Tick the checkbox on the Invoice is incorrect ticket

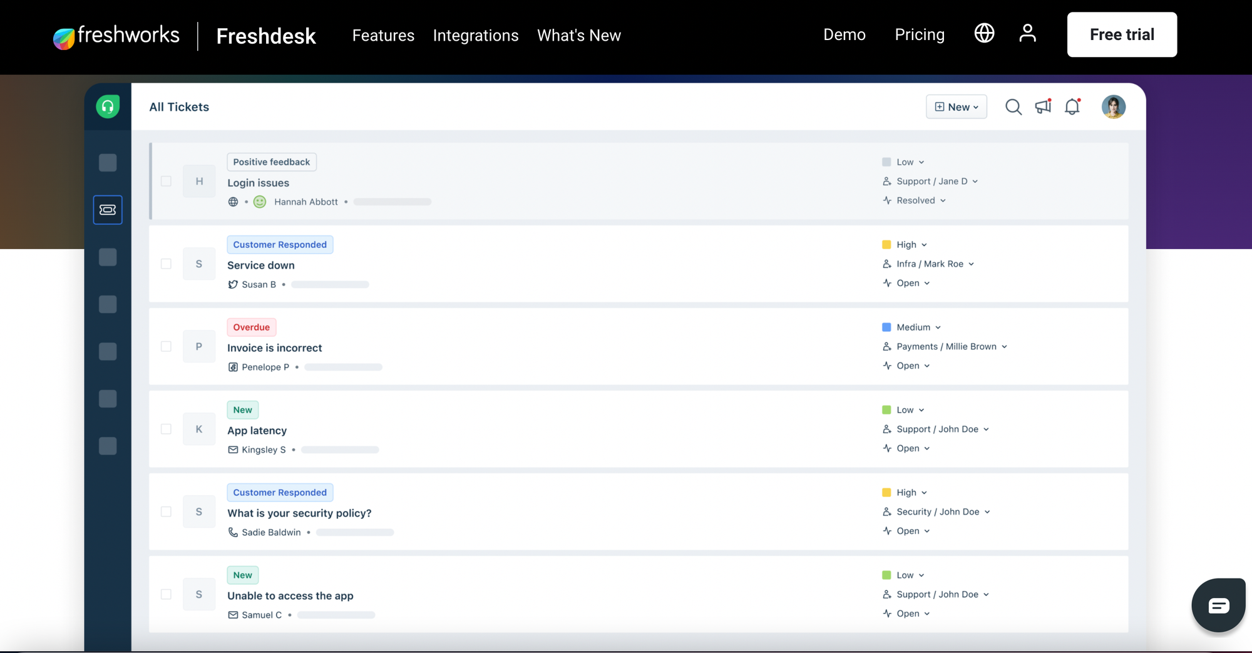coord(166,346)
